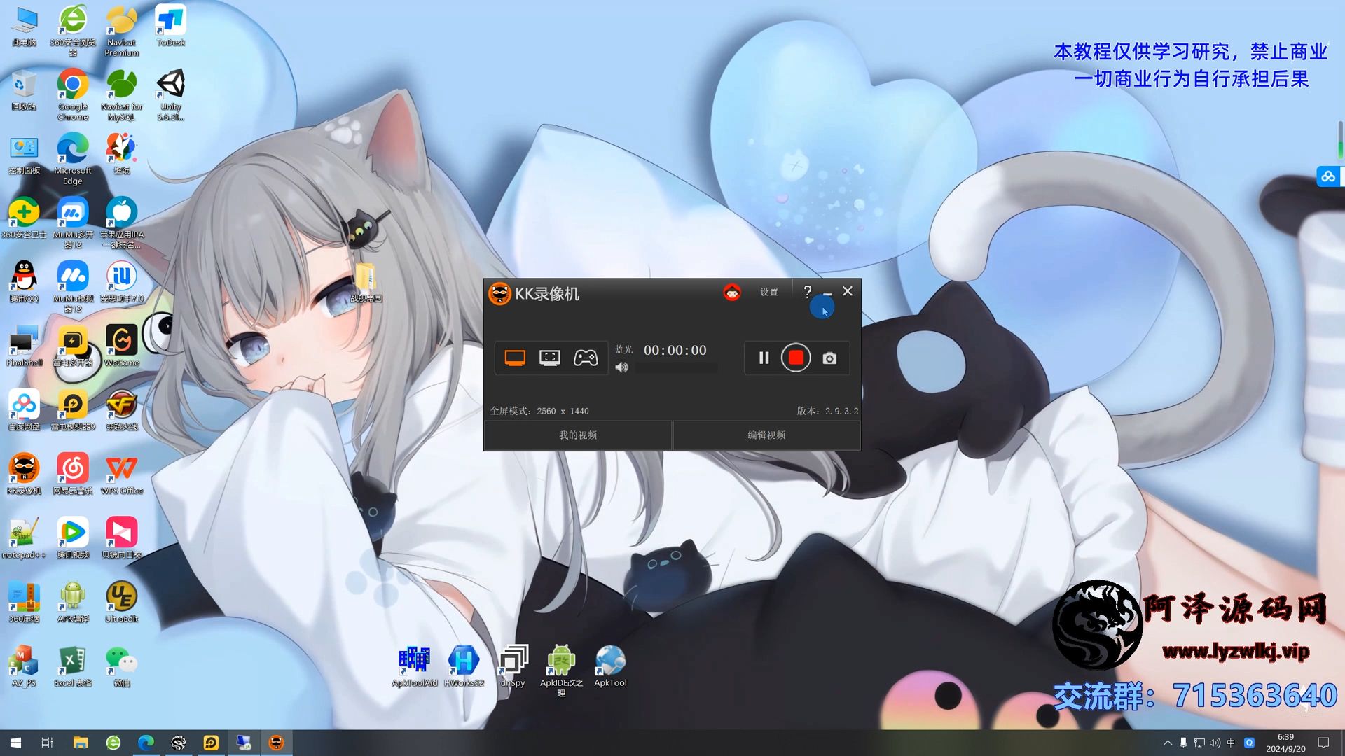The image size is (1345, 756).
Task: Click the 全屏模式: 2560 x 1440 text
Action: 539,411
